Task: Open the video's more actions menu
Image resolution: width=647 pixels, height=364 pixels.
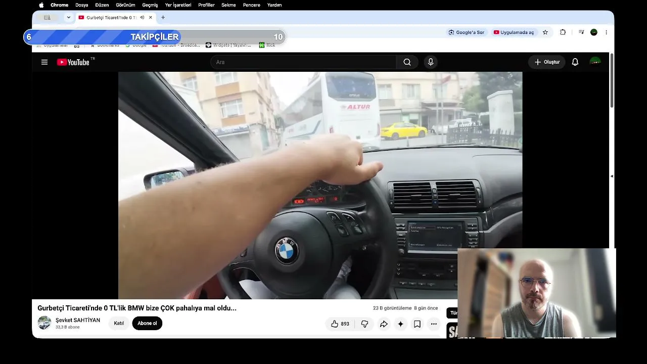Action: click(x=434, y=324)
